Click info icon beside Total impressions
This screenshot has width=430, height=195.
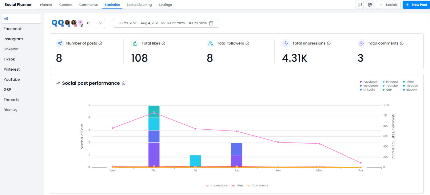coord(329,43)
